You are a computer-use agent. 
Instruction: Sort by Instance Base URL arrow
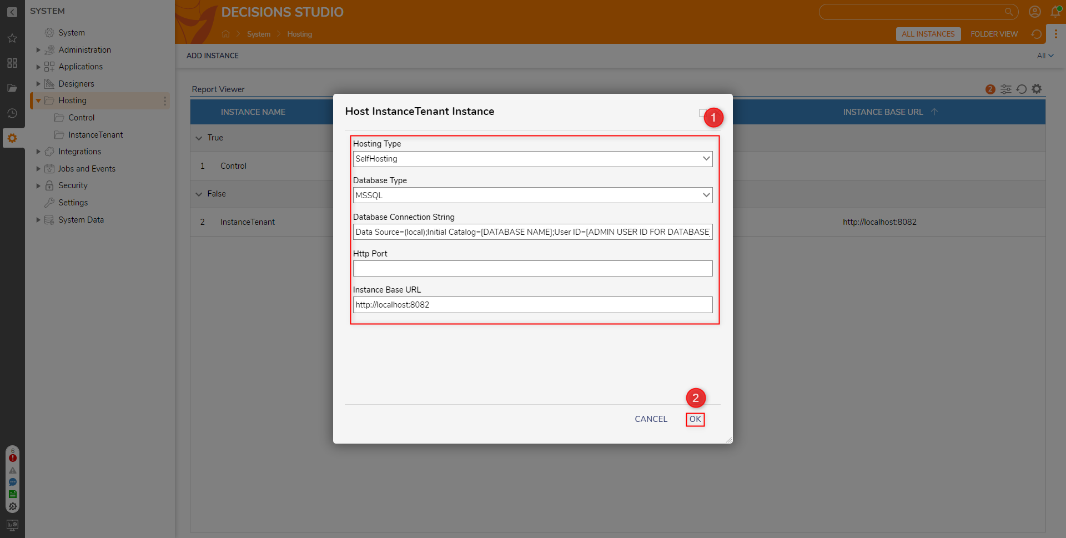click(934, 112)
